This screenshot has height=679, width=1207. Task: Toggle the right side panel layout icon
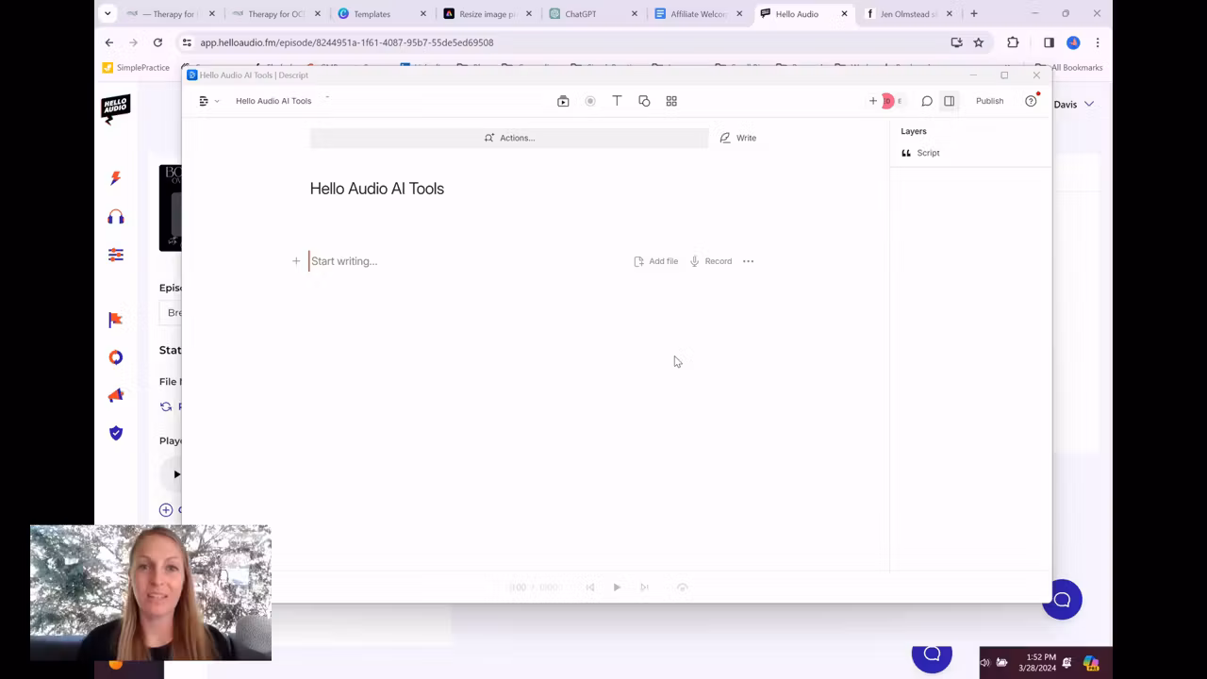[x=950, y=101]
